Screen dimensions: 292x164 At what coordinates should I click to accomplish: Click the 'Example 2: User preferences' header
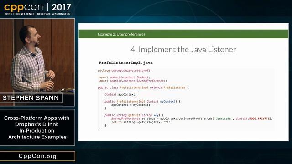point(121,34)
